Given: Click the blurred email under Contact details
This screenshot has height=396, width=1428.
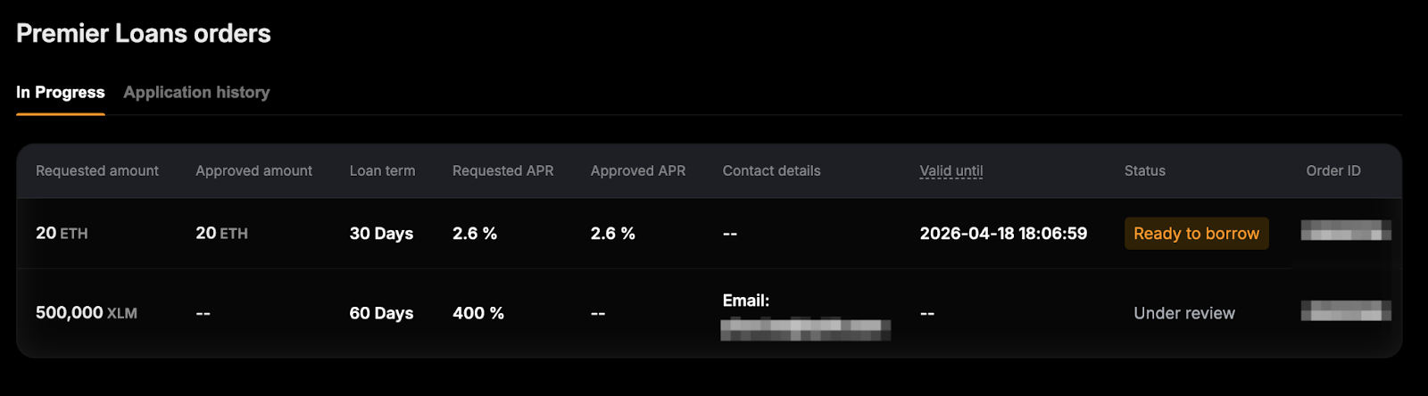Looking at the screenshot, I should [x=805, y=329].
